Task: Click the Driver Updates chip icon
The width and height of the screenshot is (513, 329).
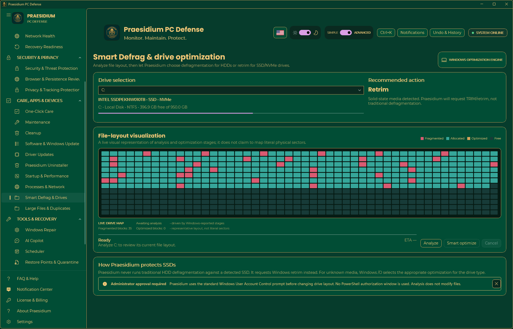Action: click(x=17, y=155)
